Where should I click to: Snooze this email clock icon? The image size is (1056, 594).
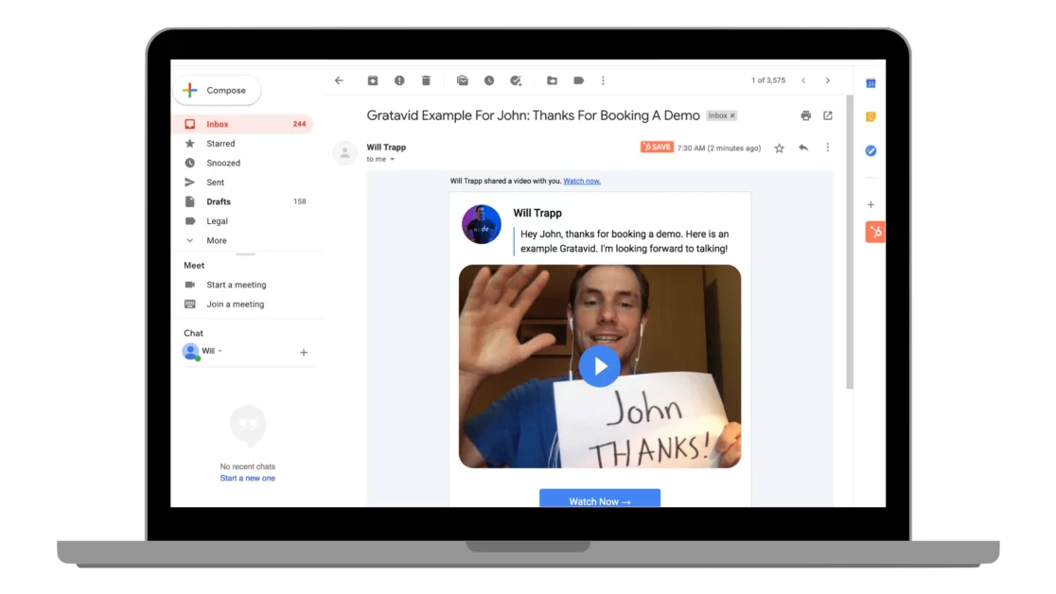tap(489, 80)
